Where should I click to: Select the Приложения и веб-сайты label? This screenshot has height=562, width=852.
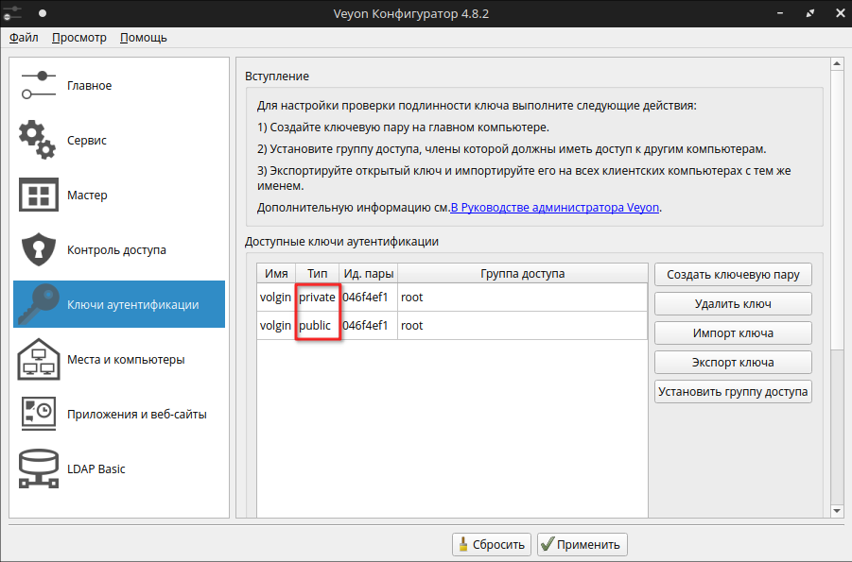137,415
